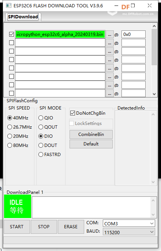Click the second row's empty address field
The image size is (161, 251).
point(134,43)
